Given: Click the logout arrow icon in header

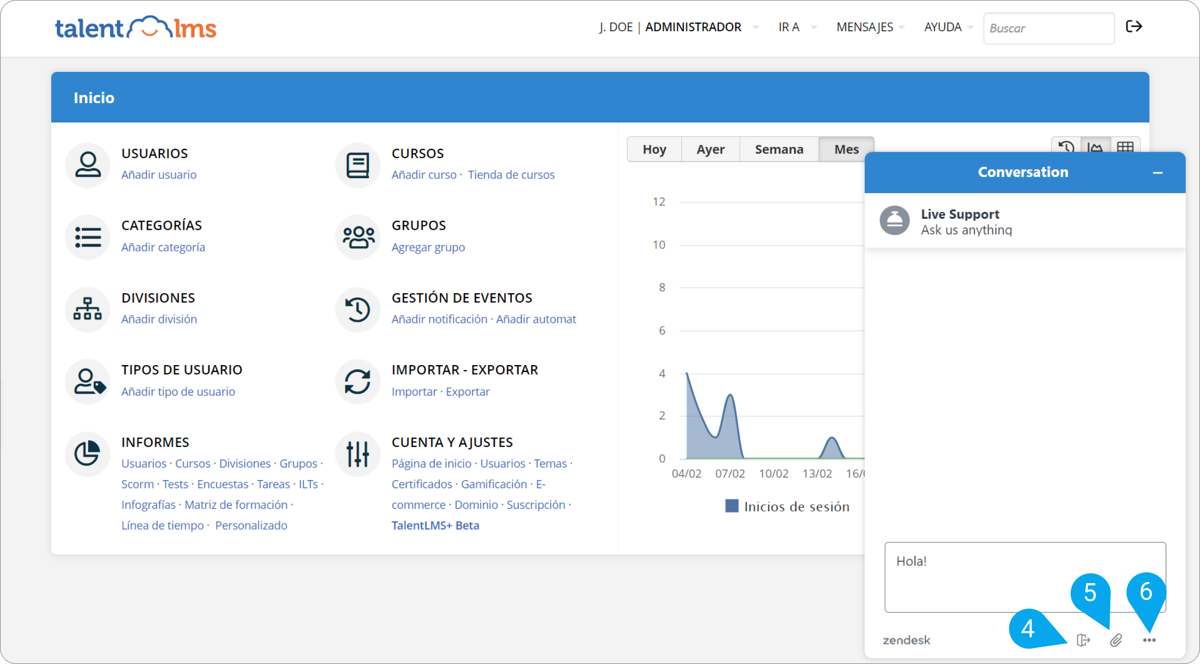Looking at the screenshot, I should 1134,27.
